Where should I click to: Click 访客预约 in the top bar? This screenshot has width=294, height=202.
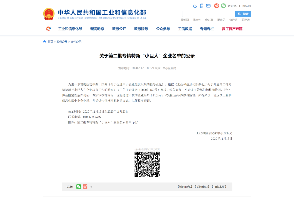coord(233,6)
